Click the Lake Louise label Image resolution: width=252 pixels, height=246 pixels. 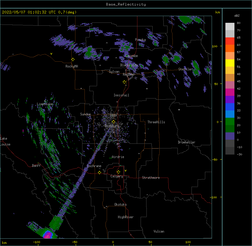[5, 141]
